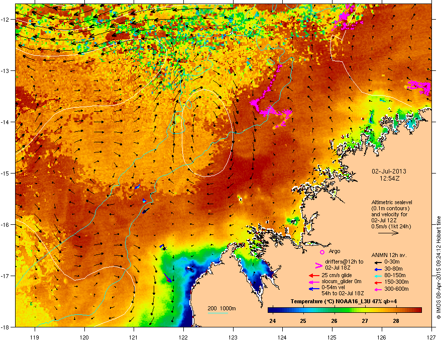Click the latitude axis label -16
Image resolution: width=442 pixels, height=342 pixels.
tap(6, 225)
